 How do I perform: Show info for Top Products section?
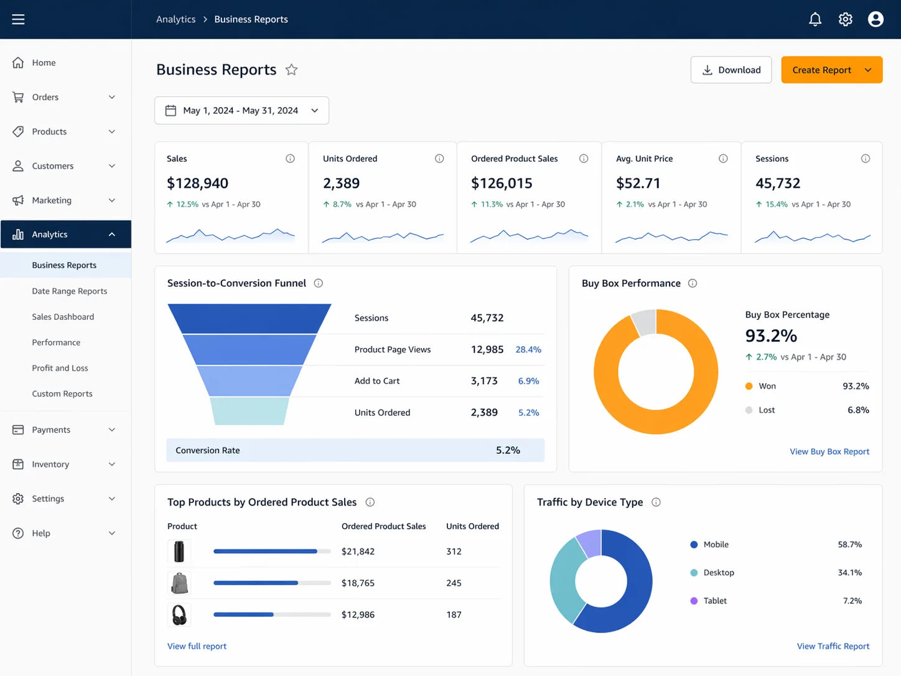370,502
